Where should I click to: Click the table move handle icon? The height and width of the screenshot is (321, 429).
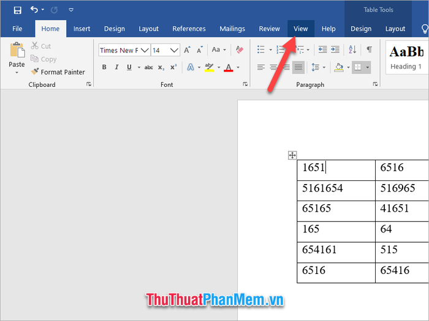tap(292, 155)
